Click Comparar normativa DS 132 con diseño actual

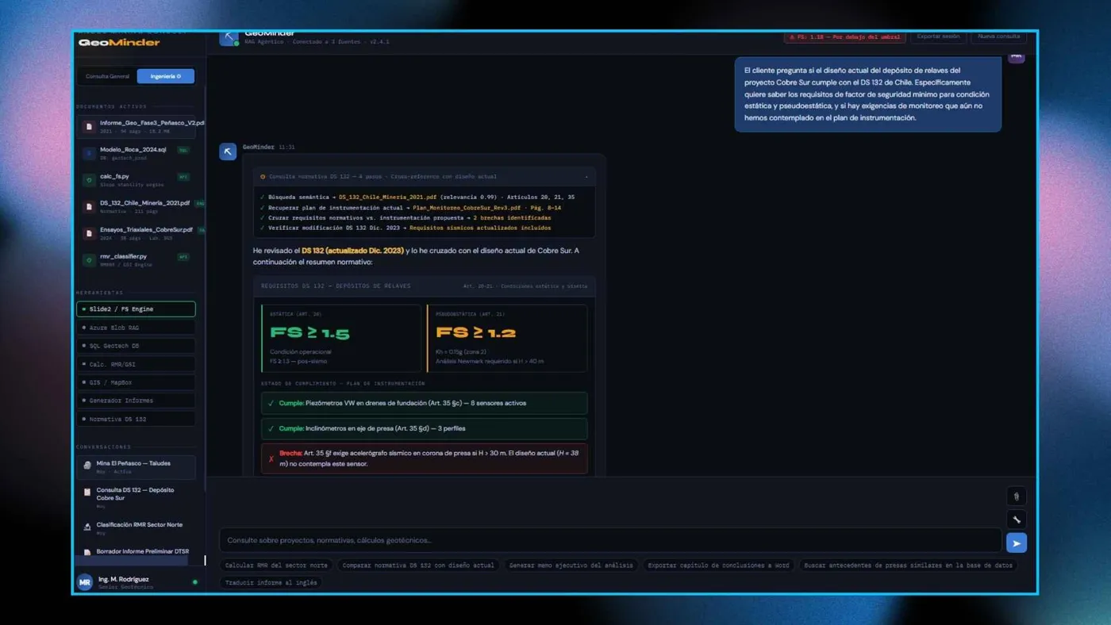point(419,566)
